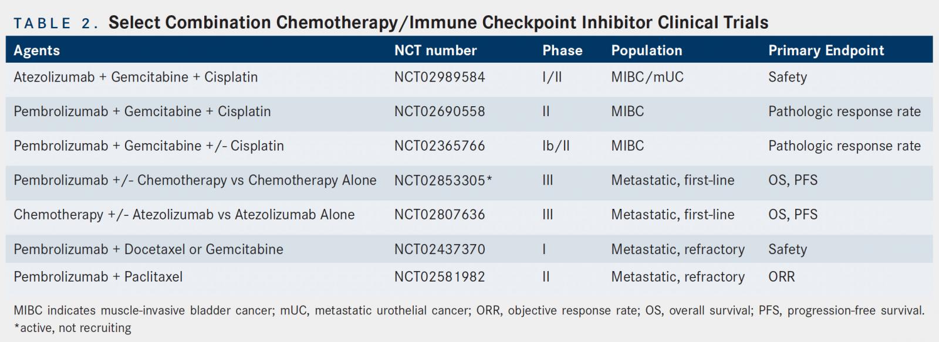Click the 'active, not recruiting' footnote
The image size is (939, 342).
73,327
